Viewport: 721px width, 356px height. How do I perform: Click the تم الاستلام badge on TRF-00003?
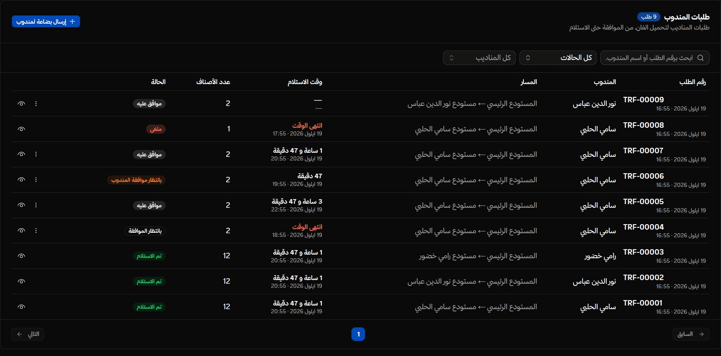coord(149,256)
